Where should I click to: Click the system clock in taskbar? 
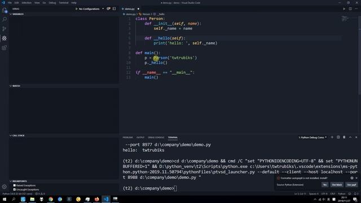(x=344, y=199)
